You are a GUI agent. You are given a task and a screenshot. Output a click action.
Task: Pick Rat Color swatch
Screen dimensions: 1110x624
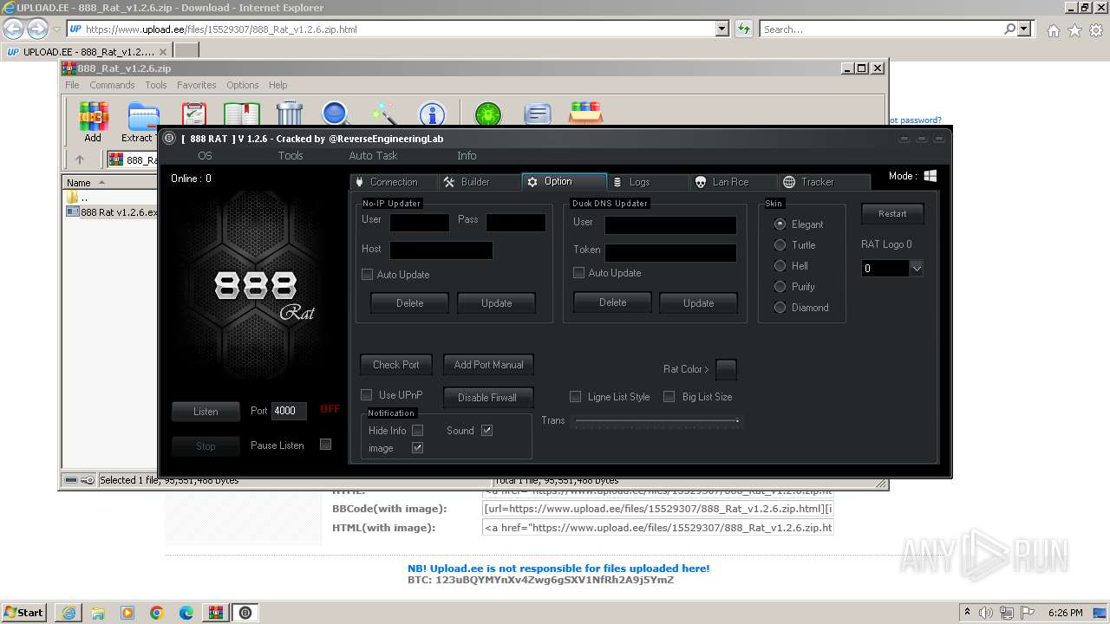[x=726, y=369]
